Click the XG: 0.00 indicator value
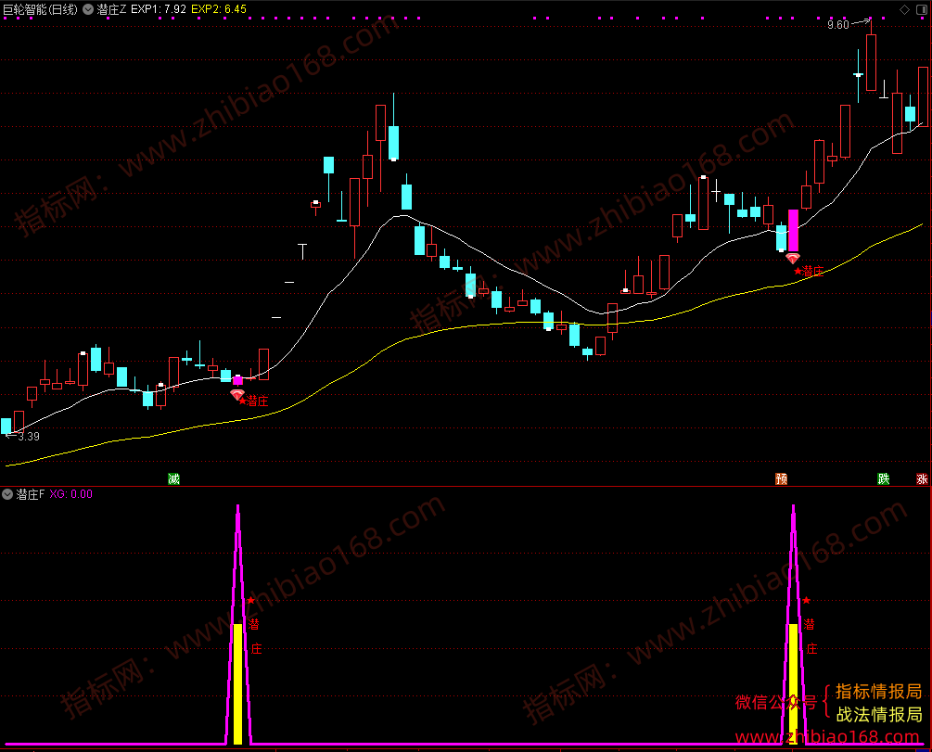Viewport: 932px width, 752px height. tap(71, 494)
